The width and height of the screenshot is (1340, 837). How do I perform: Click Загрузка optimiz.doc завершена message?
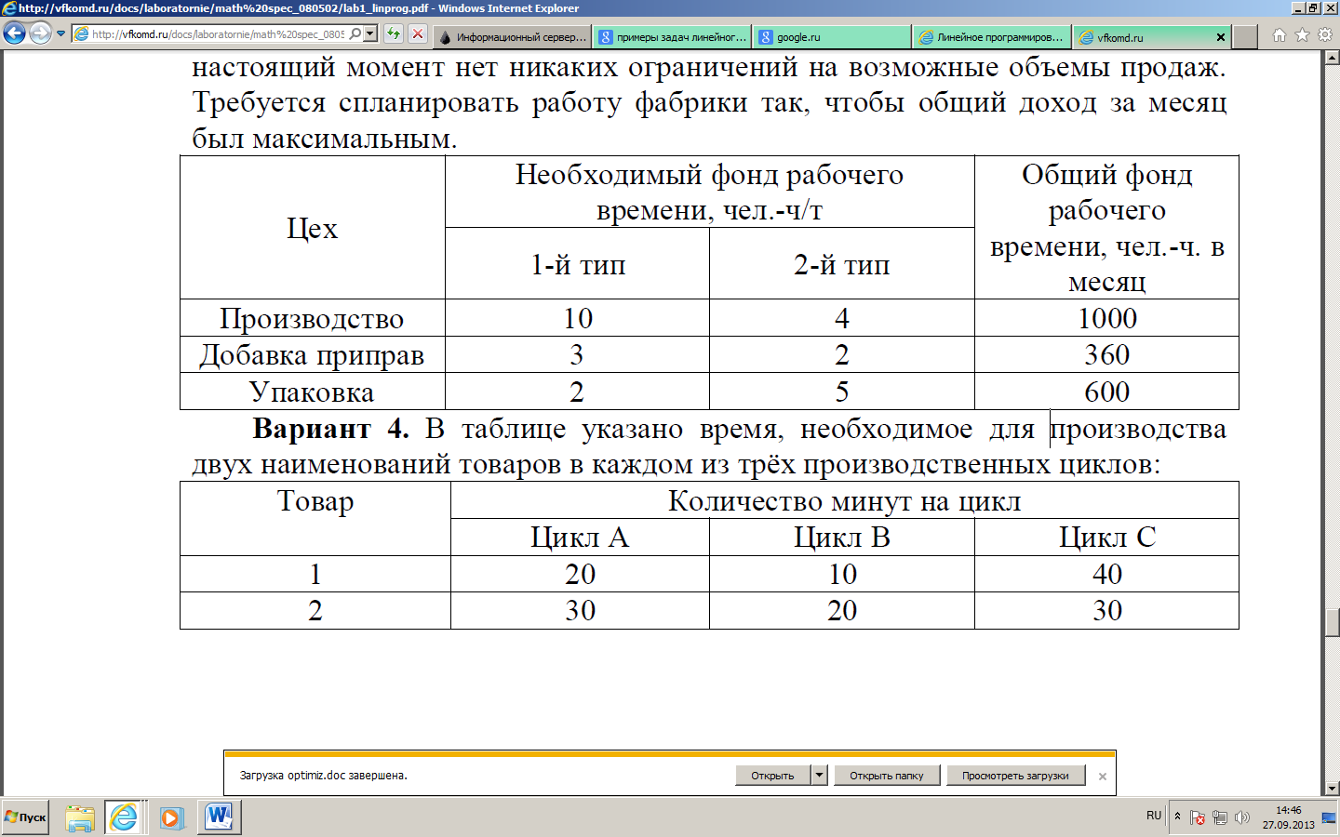(x=323, y=776)
